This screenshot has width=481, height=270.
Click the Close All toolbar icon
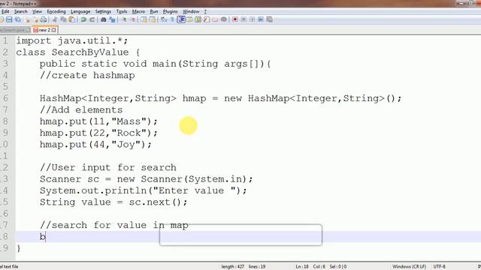[36, 19]
